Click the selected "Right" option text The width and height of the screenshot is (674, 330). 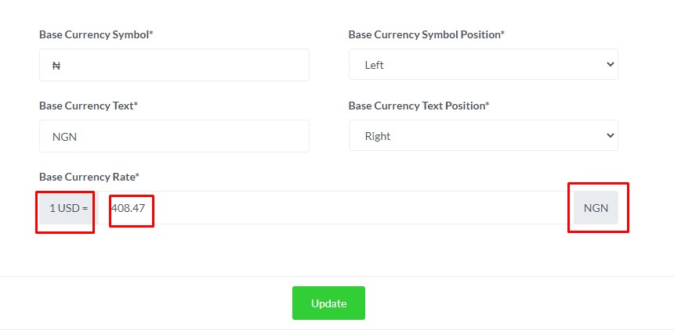tap(378, 136)
